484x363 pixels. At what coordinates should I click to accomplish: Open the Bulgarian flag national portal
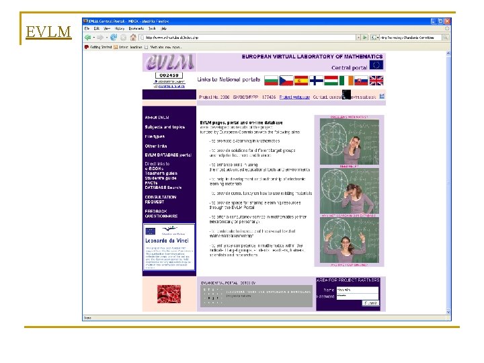(x=272, y=80)
